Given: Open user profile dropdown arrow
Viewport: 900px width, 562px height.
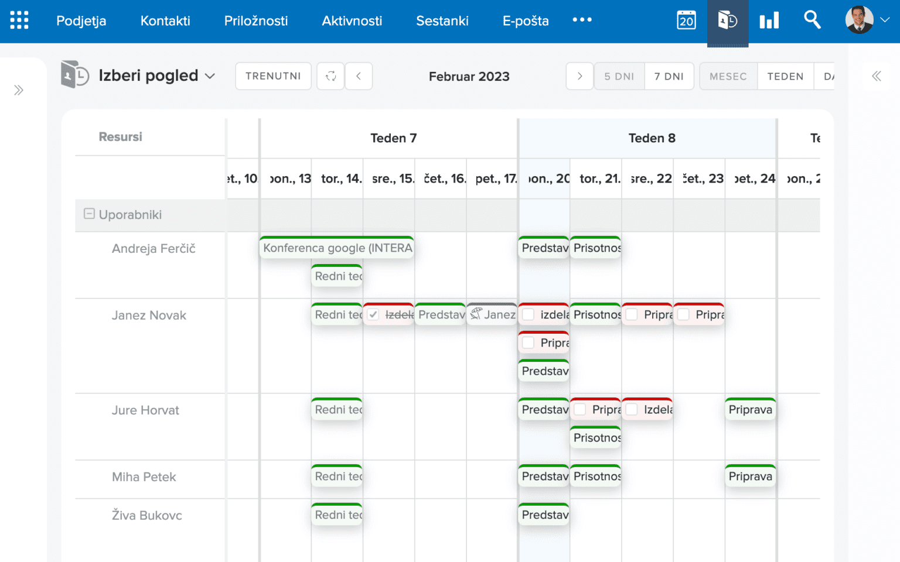Looking at the screenshot, I should click(x=885, y=20).
